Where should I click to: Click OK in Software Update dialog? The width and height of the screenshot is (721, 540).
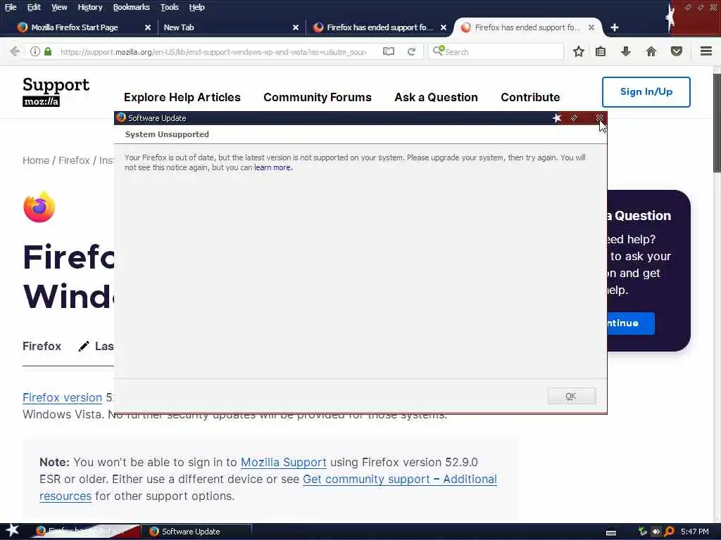(571, 396)
